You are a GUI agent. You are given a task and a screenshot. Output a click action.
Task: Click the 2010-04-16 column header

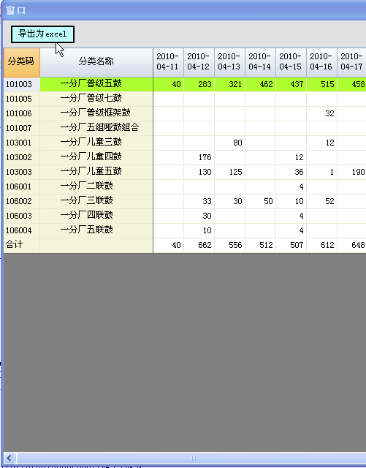point(321,62)
